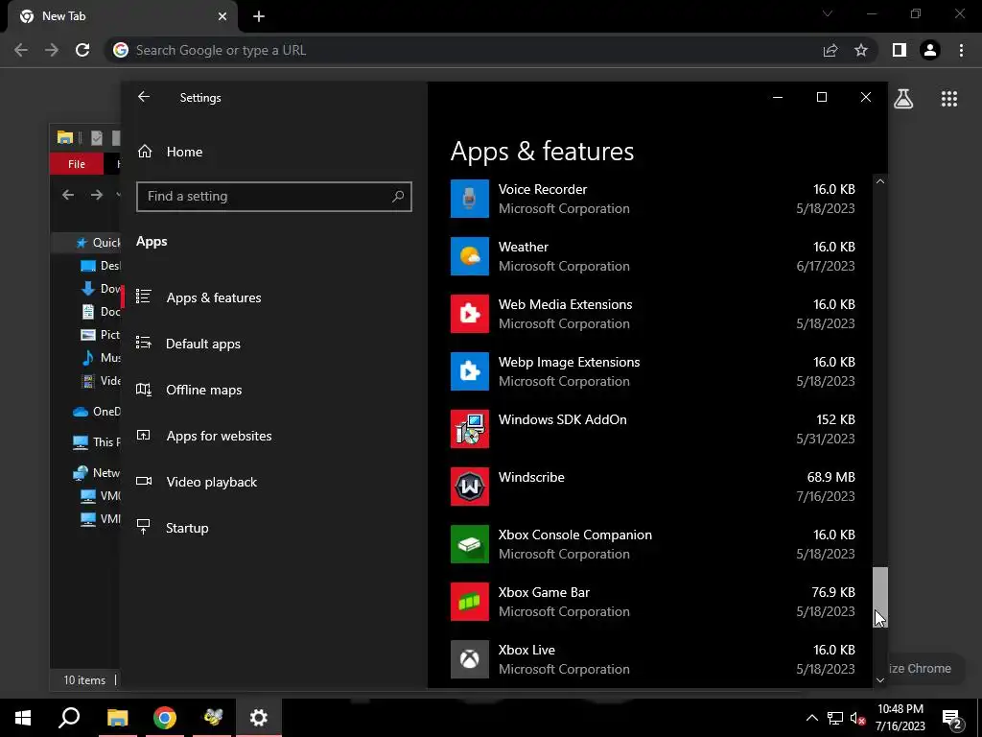Click the Windows SDK AddOn icon
Image resolution: width=982 pixels, height=737 pixels.
click(470, 429)
